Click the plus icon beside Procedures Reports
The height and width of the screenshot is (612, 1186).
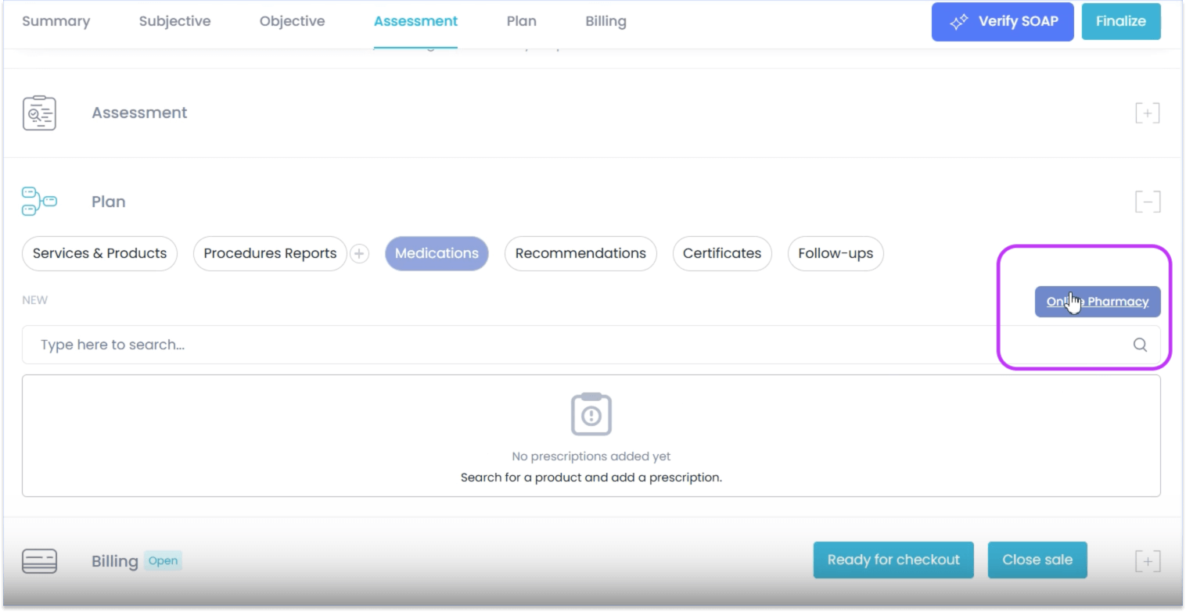pyautogui.click(x=359, y=253)
